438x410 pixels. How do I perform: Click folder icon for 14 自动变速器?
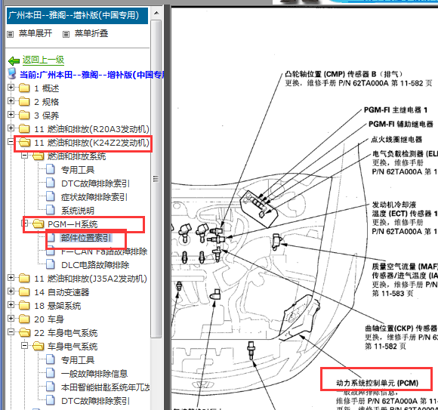click(x=24, y=292)
